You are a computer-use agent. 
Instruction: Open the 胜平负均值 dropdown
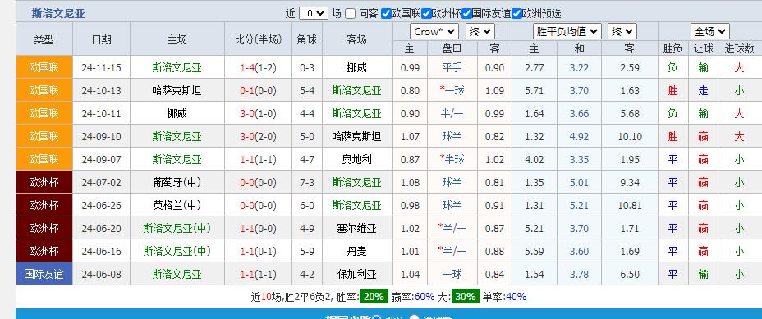click(x=567, y=32)
